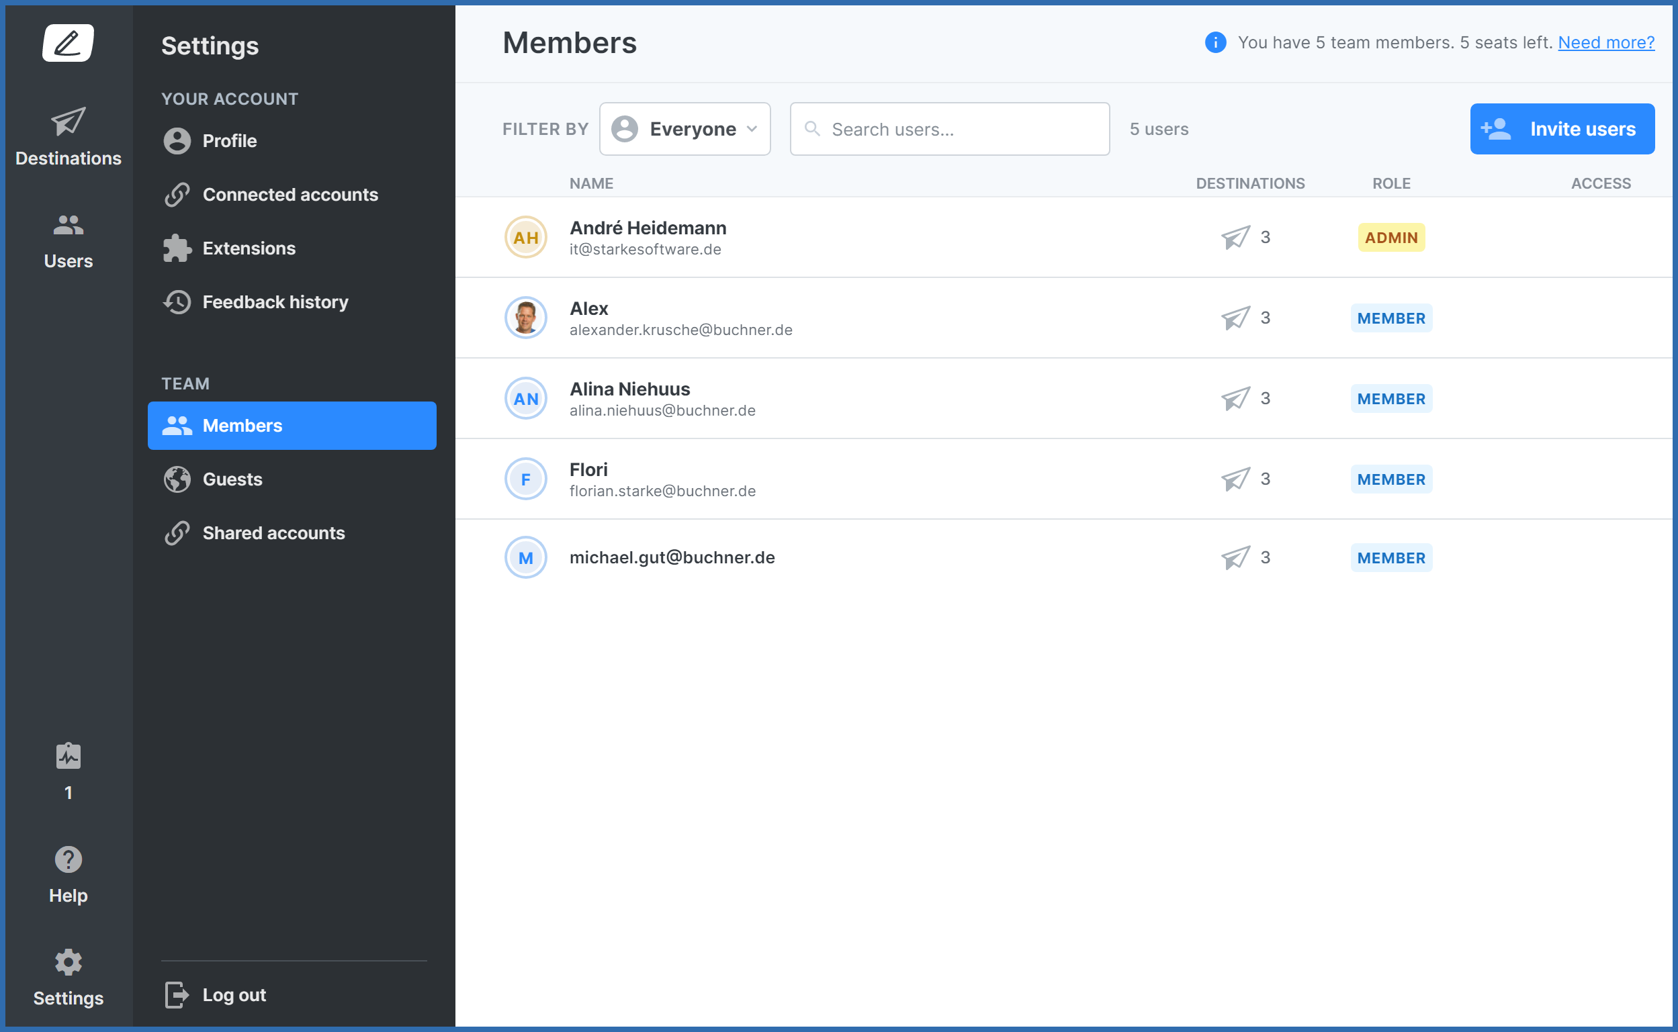Follow the Need more? link
This screenshot has height=1032, width=1678.
click(x=1605, y=42)
